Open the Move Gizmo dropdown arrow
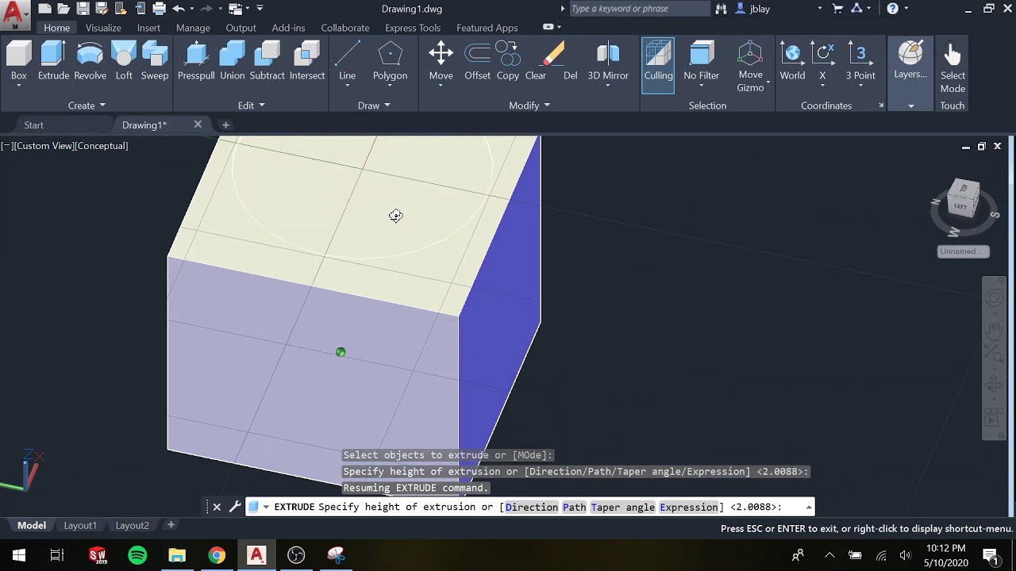Image resolution: width=1016 pixels, height=571 pixels. 768,82
